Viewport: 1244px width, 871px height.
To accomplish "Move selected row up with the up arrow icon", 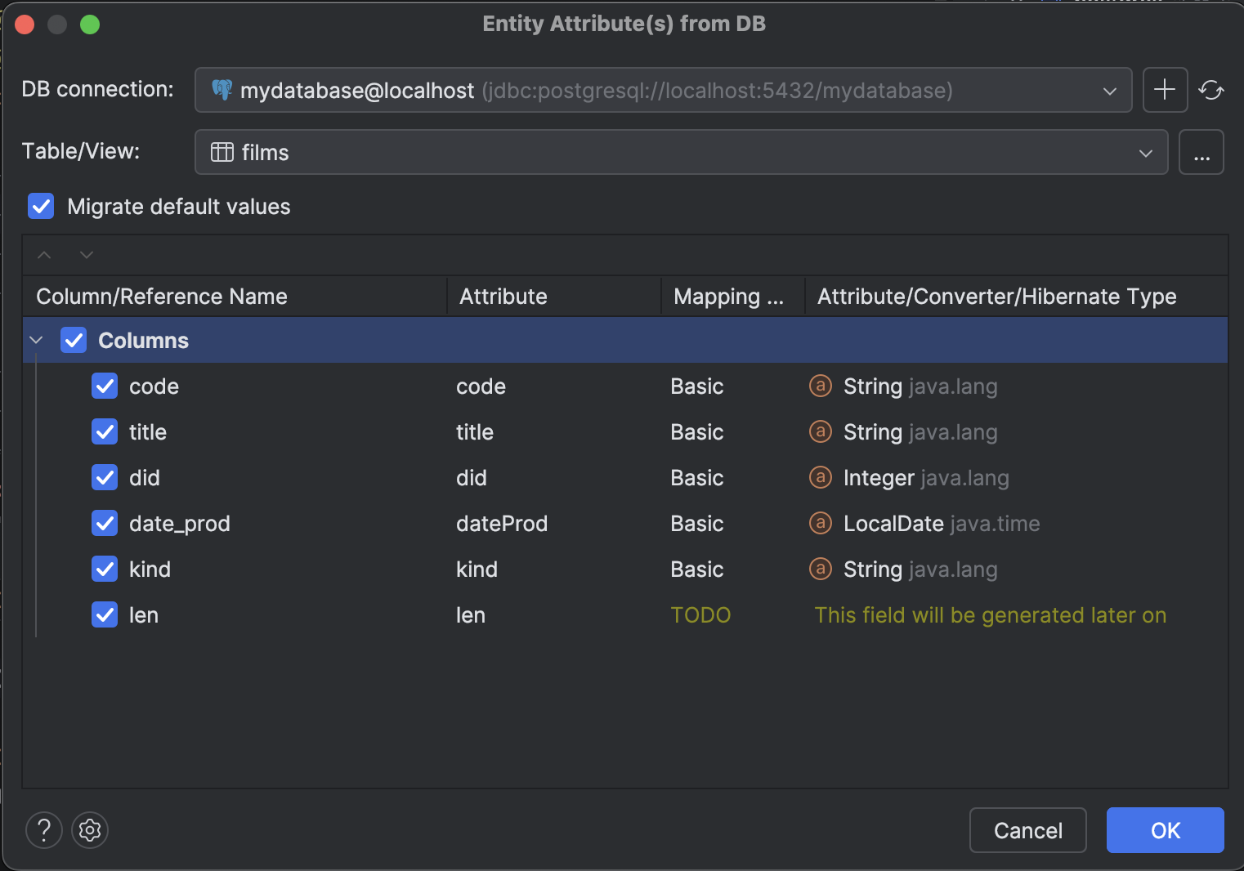I will 44,255.
